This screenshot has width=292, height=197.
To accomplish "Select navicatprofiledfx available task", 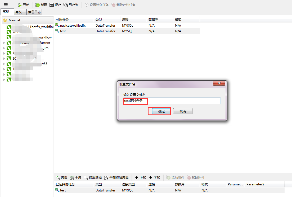I will tap(127, 25).
